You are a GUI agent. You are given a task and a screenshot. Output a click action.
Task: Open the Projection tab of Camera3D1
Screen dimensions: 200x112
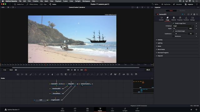180,19
